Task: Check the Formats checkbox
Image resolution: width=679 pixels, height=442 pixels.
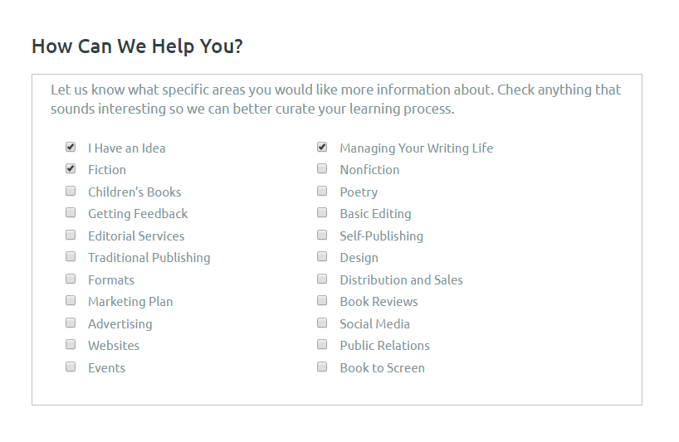Action: (71, 279)
